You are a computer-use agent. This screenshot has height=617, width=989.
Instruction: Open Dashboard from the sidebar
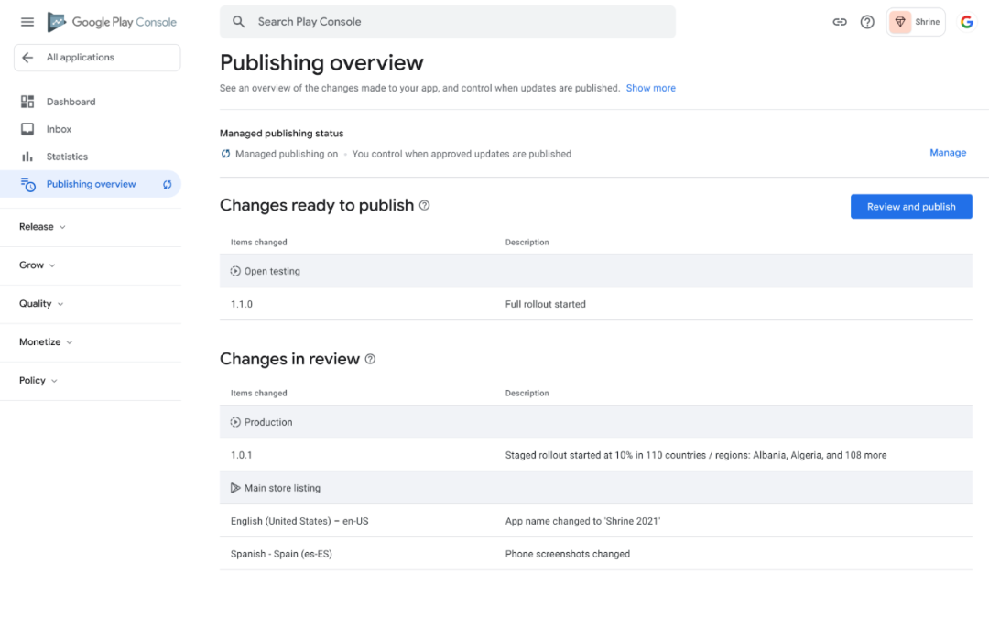(71, 102)
